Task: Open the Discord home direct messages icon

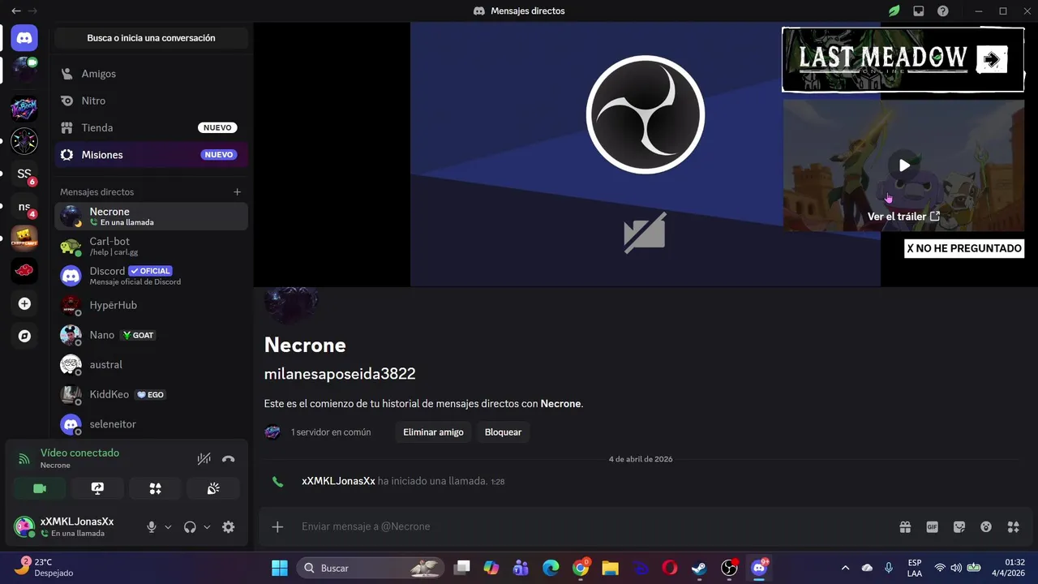Action: pyautogui.click(x=24, y=38)
